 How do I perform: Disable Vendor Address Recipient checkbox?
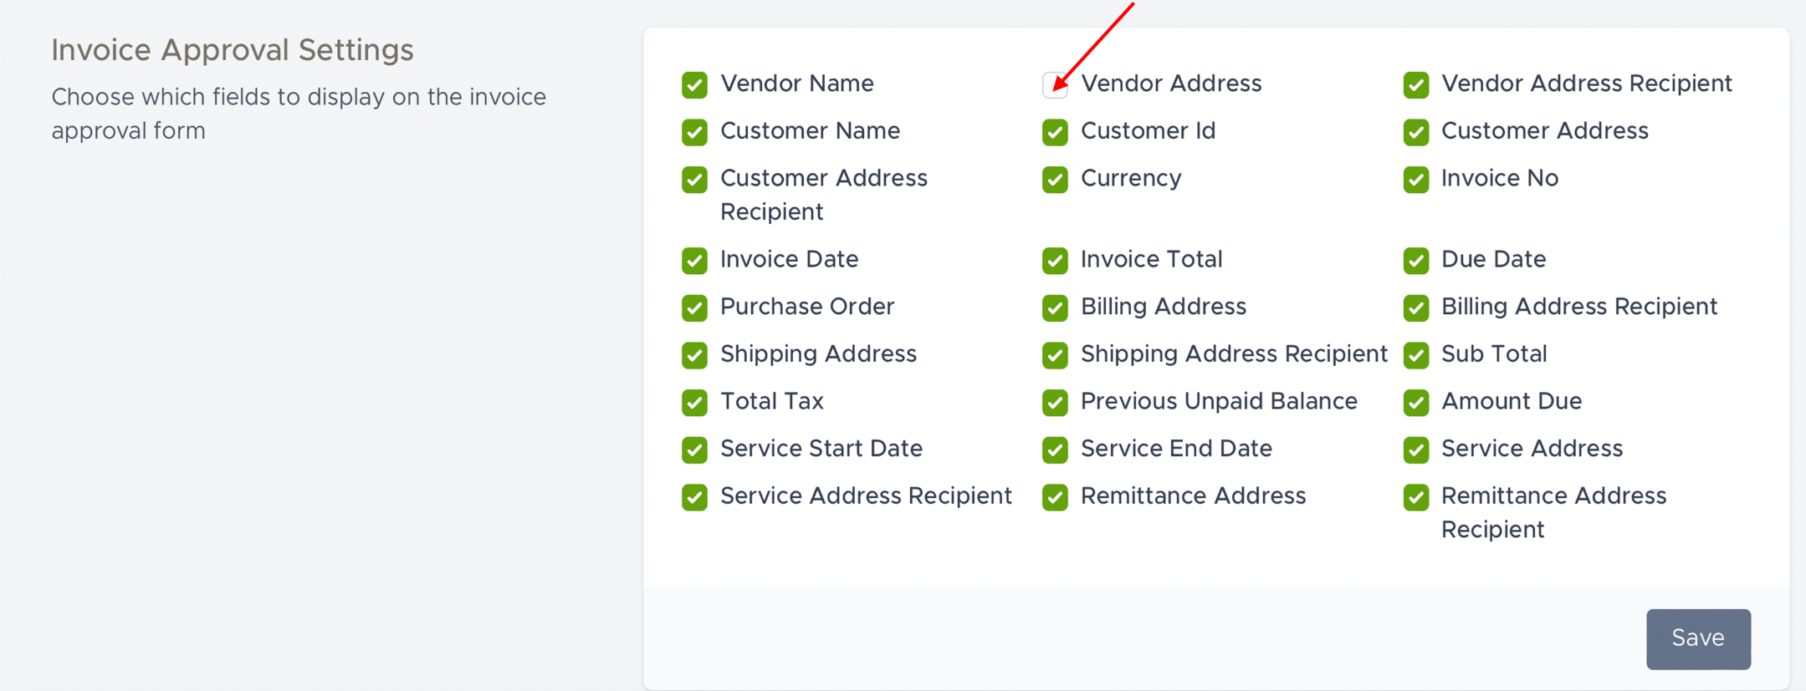tap(1415, 84)
